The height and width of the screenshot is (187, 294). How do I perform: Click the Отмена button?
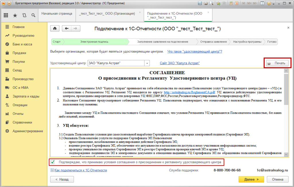(278, 179)
